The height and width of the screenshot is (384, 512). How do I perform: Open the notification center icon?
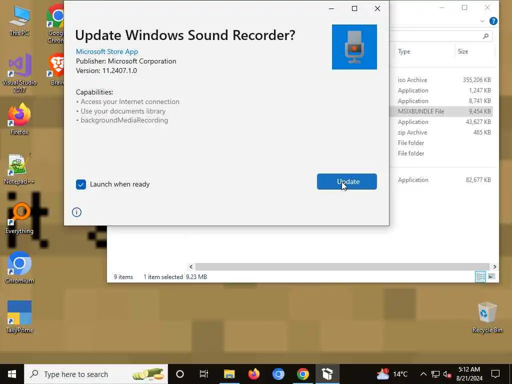tap(495, 374)
